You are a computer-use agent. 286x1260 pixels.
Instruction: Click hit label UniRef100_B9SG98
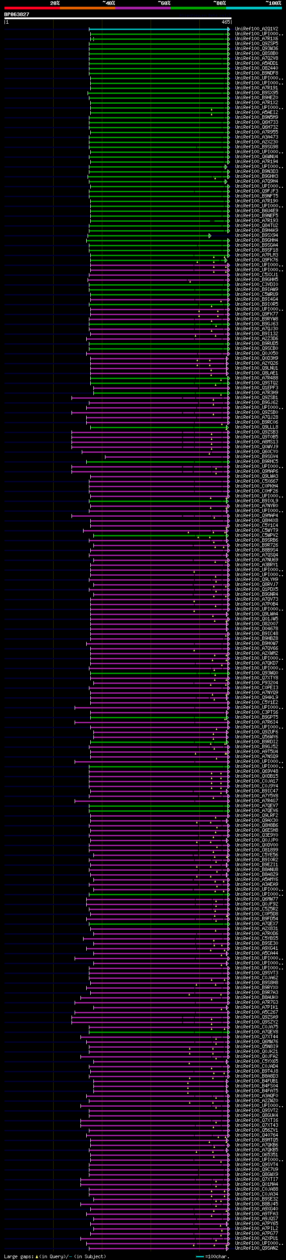pyautogui.click(x=257, y=147)
